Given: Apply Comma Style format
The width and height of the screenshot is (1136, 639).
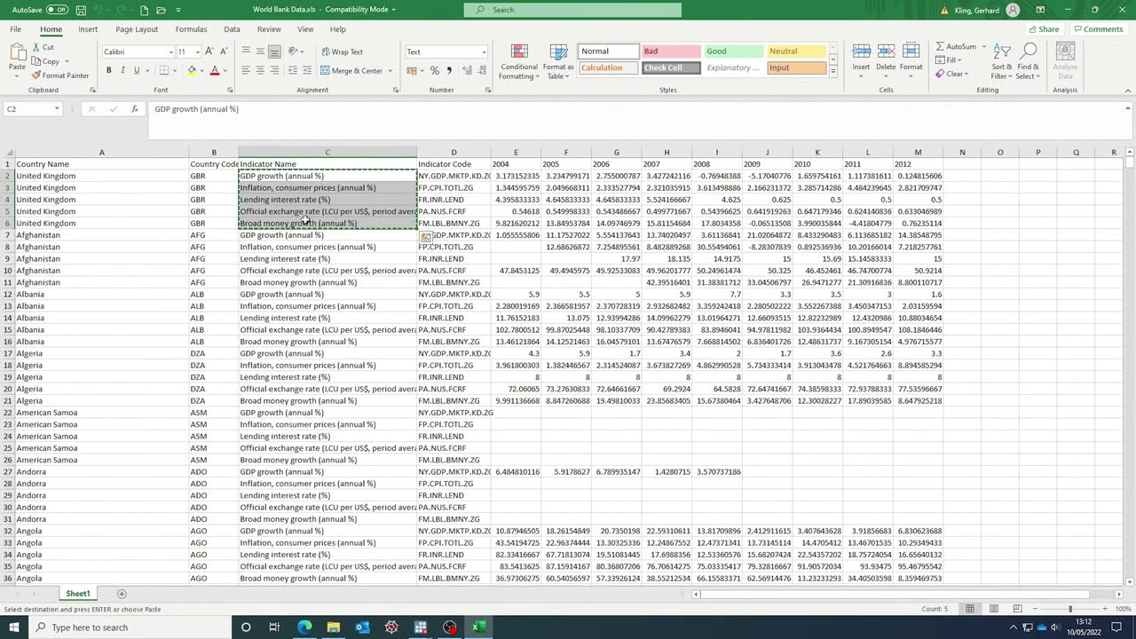Looking at the screenshot, I should coord(449,70).
